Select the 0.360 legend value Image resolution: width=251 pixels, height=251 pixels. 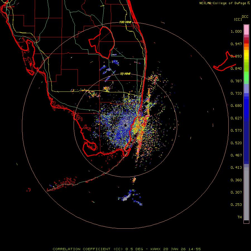pyautogui.click(x=236, y=180)
